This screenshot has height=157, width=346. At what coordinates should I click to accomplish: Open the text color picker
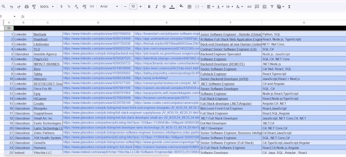[x=172, y=7]
